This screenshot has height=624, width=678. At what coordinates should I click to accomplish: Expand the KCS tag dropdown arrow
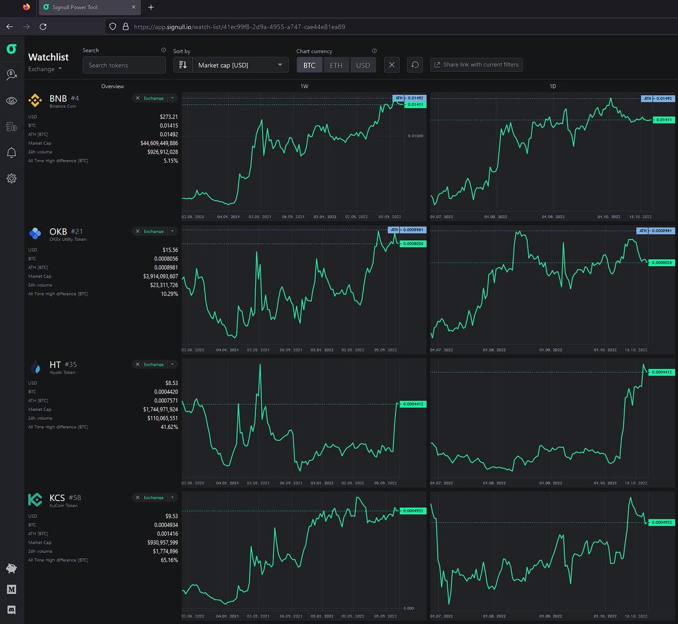click(172, 497)
